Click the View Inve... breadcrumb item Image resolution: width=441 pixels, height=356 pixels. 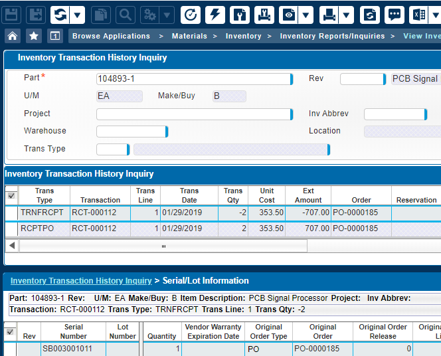click(x=422, y=36)
